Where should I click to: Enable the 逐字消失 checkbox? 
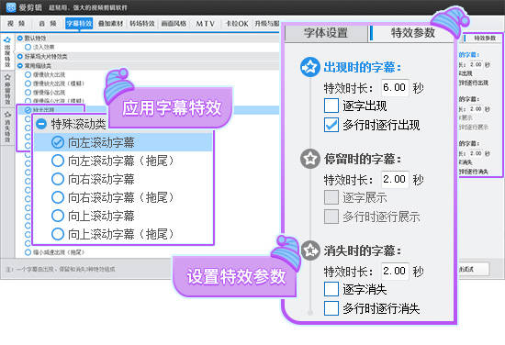click(x=331, y=289)
